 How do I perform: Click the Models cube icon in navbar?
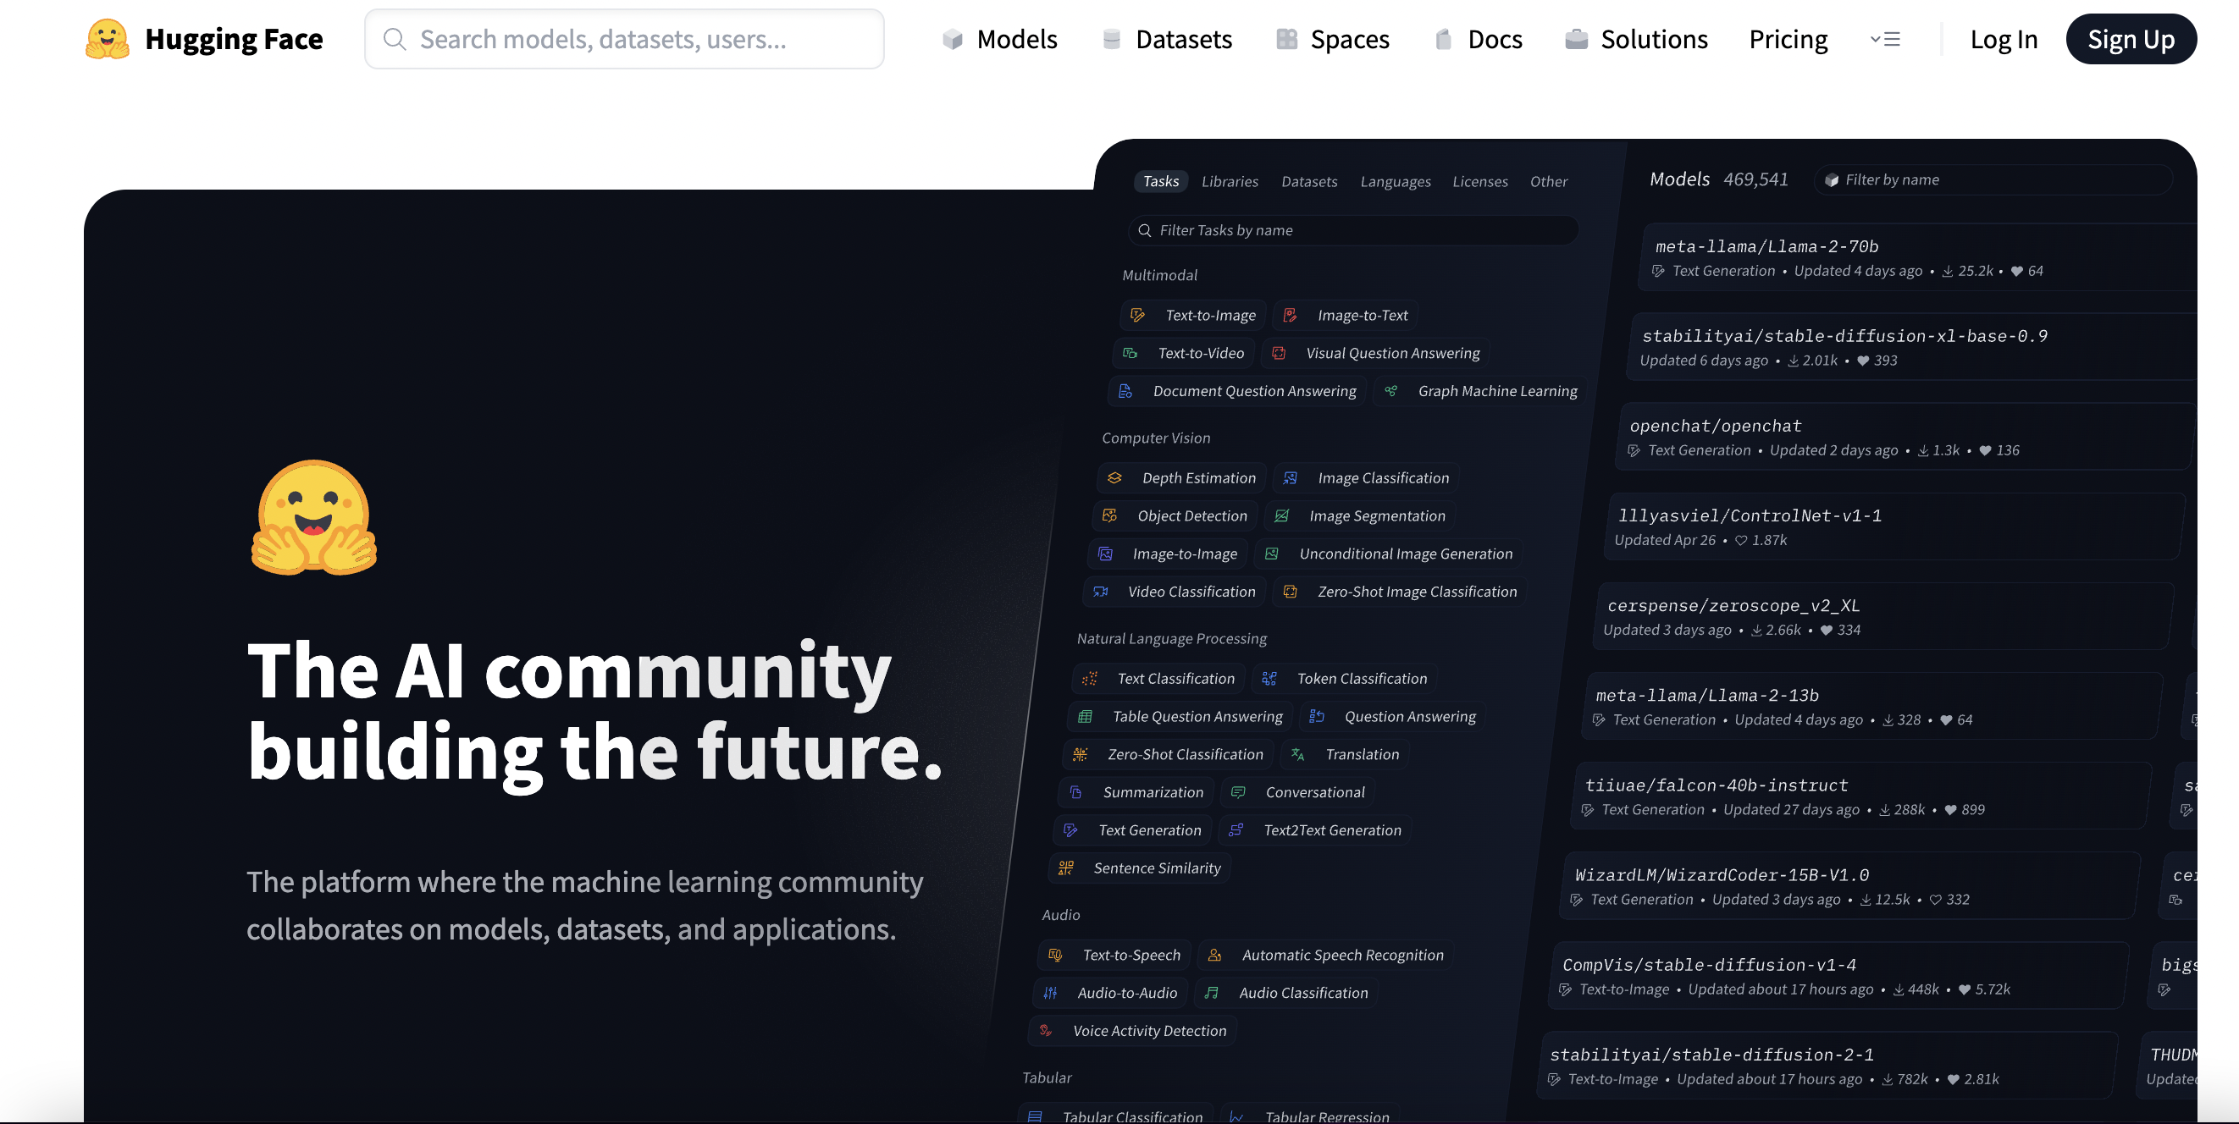(x=953, y=39)
